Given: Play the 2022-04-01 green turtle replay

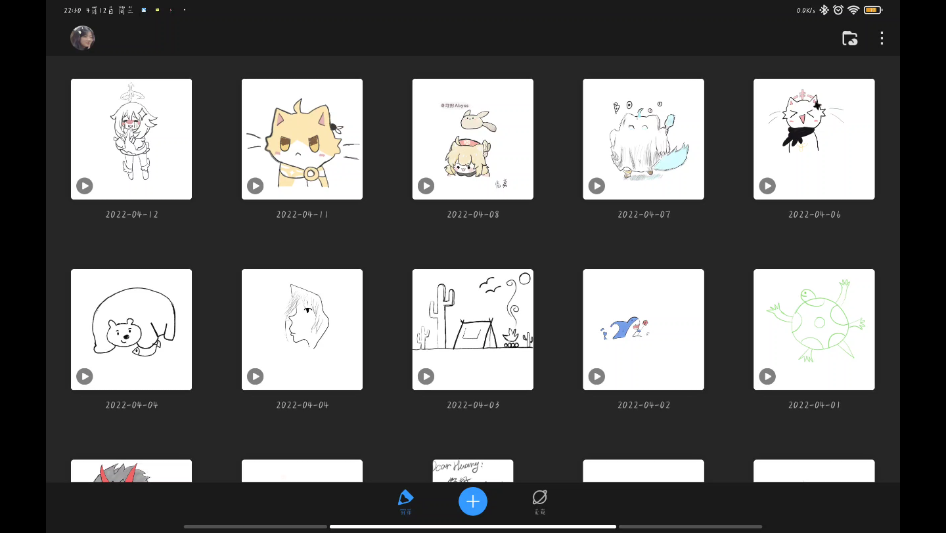Looking at the screenshot, I should pos(767,376).
